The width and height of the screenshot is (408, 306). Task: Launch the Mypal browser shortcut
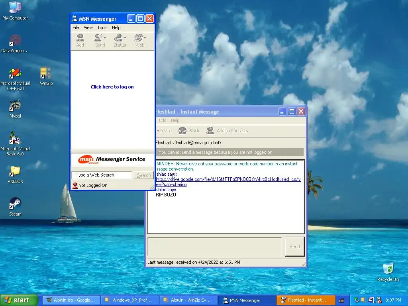[x=15, y=109]
